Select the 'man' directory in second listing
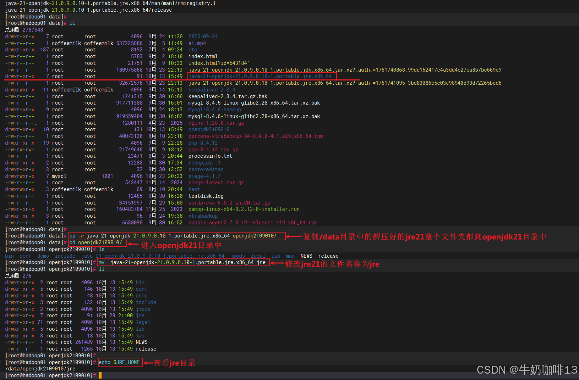Image resolution: width=579 pixels, height=380 pixels. 140,336
